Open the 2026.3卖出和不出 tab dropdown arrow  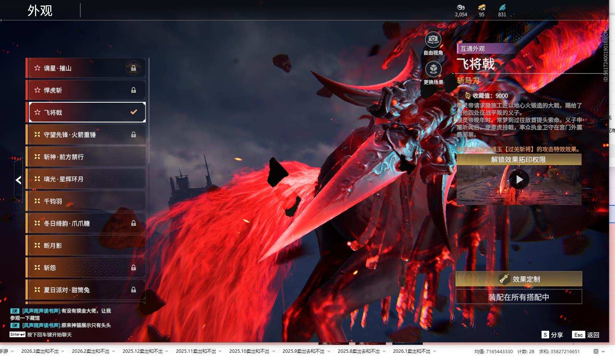63,351
